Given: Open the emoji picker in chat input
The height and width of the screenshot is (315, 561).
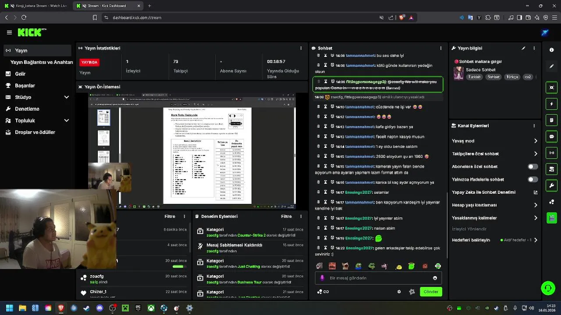Looking at the screenshot, I should [x=435, y=278].
